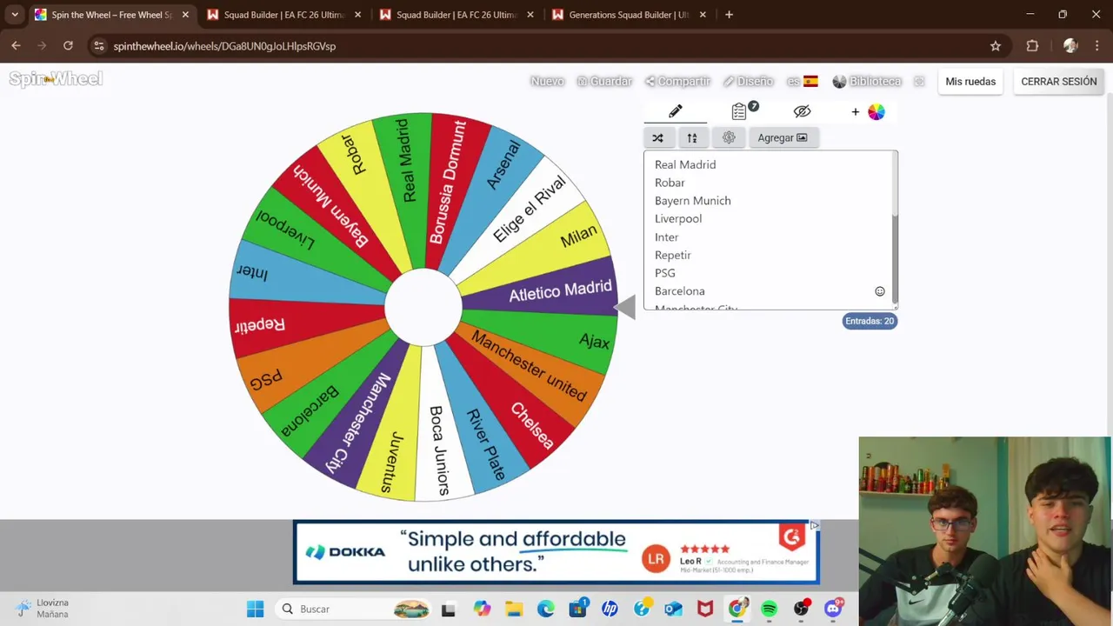
Task: Select the Robar entry line
Action: click(x=670, y=183)
